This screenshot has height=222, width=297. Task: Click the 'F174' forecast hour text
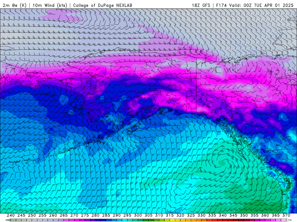tap(221, 5)
